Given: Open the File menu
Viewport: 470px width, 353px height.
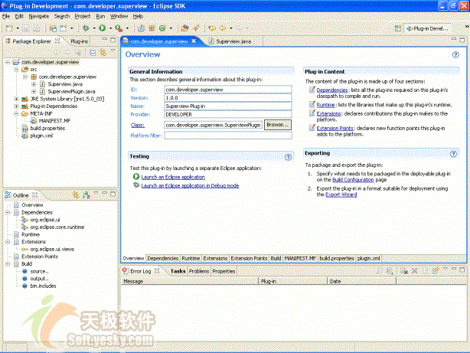Looking at the screenshot, I should [x=6, y=16].
